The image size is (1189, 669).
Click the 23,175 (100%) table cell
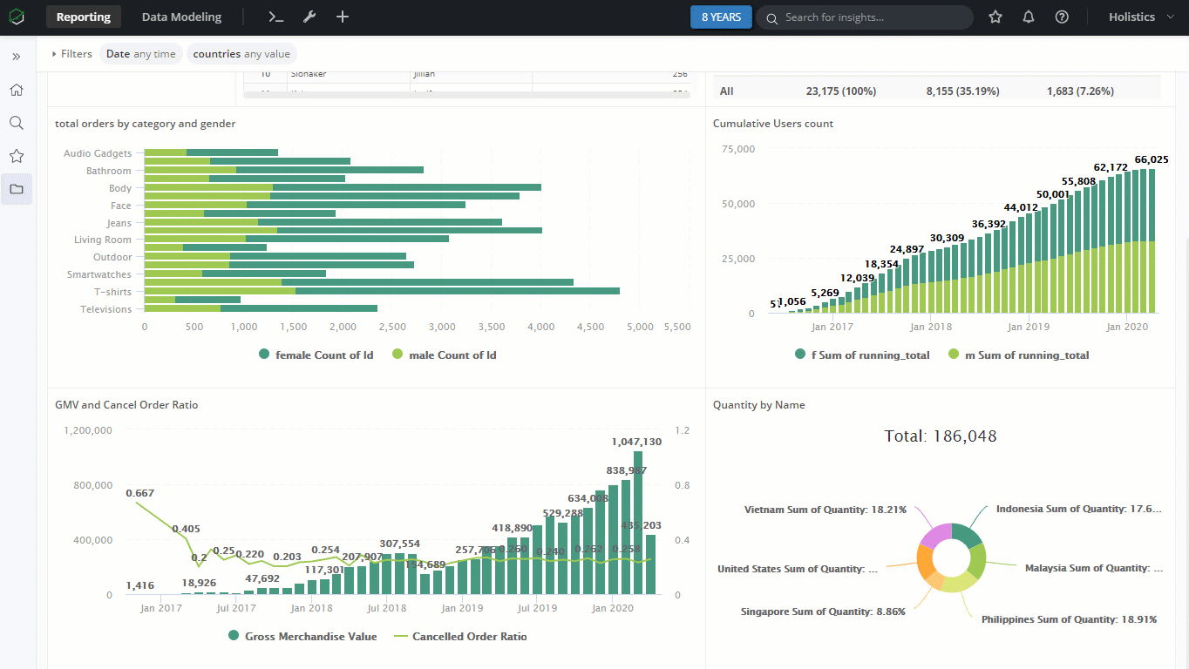[841, 91]
